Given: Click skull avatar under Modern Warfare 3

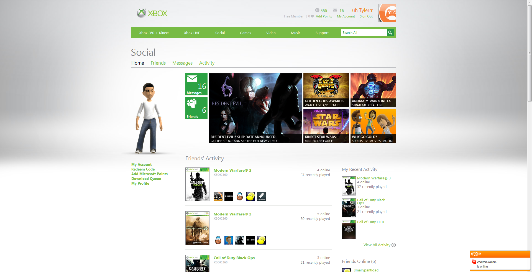Looking at the screenshot, I should coord(218,196).
